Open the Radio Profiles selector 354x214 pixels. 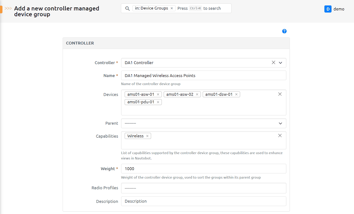203,188
